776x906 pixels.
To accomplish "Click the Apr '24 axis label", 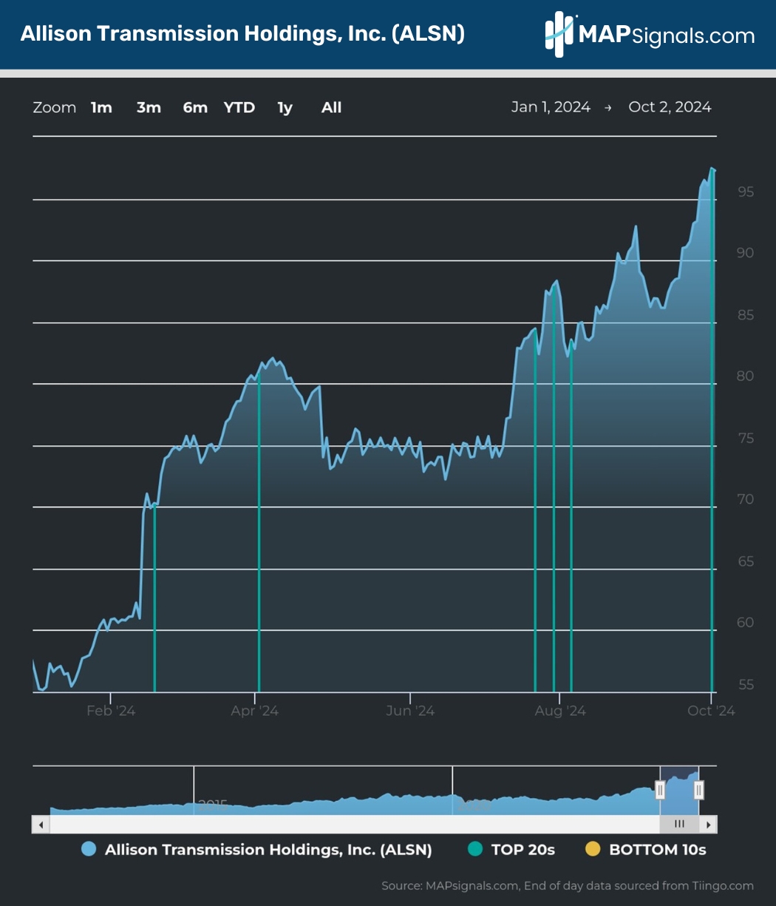I will point(255,711).
